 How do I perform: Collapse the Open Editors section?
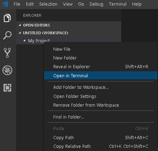(x=20, y=25)
